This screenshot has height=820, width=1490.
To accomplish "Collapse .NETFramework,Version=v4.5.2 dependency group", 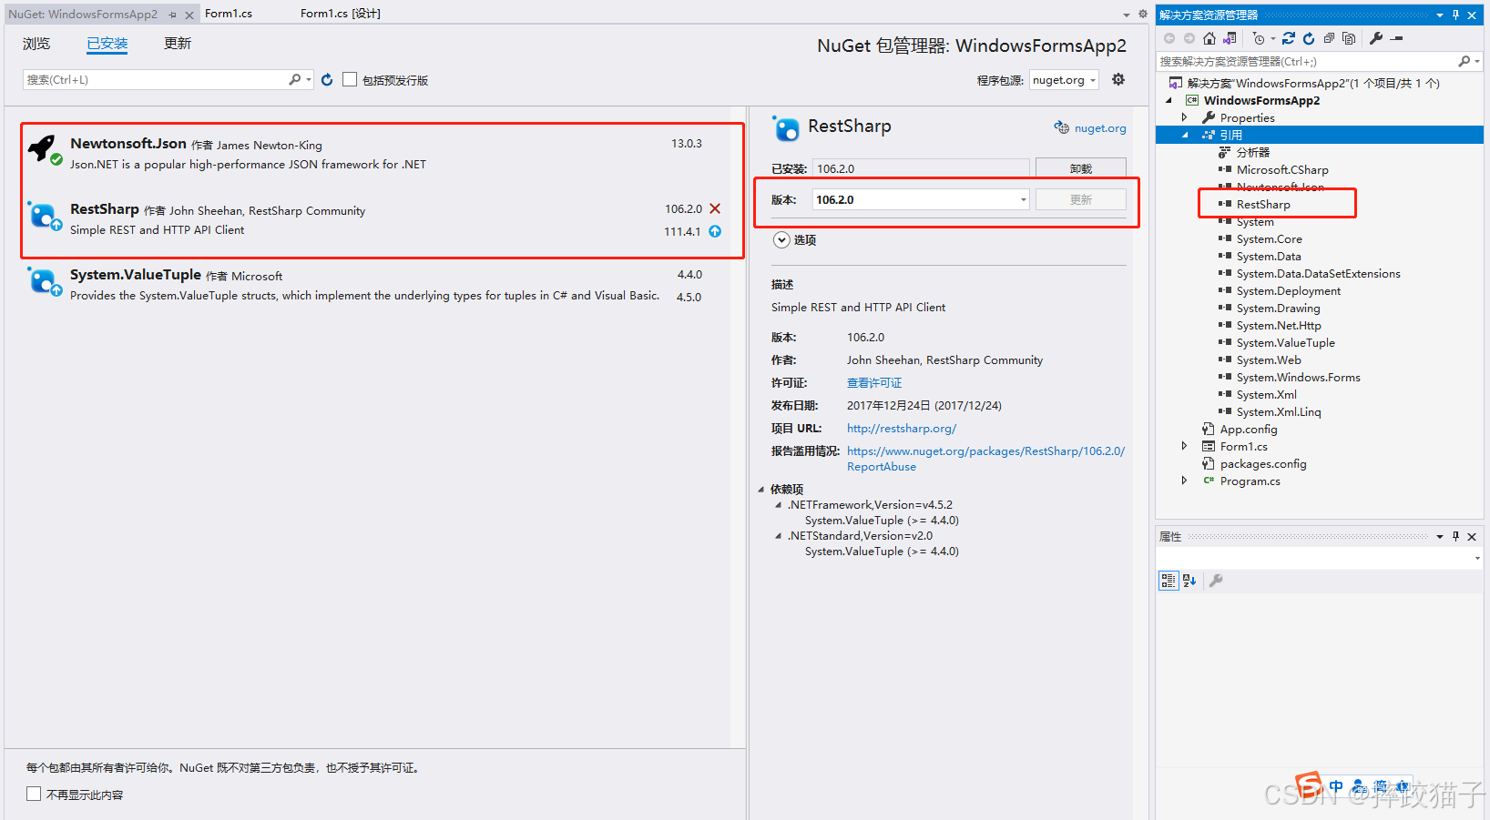I will (x=778, y=505).
